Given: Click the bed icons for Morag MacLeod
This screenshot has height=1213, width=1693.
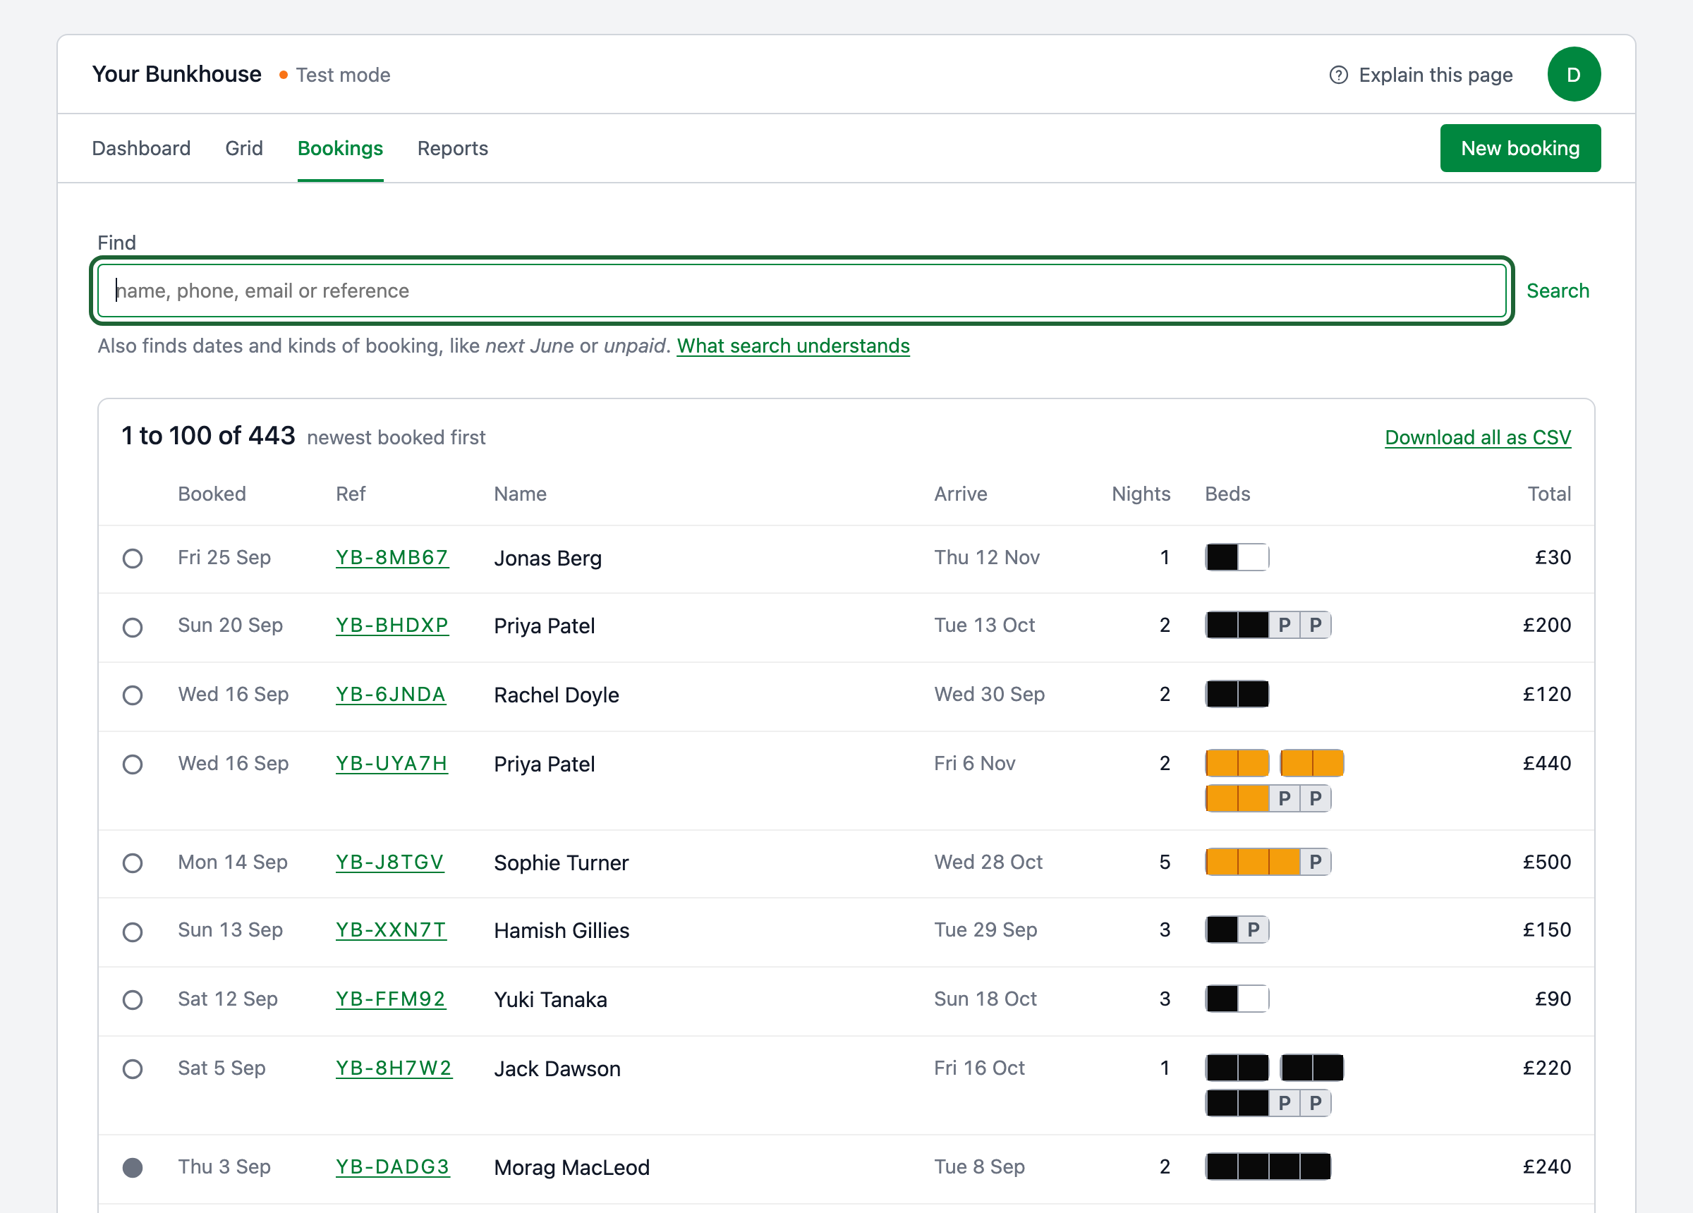Looking at the screenshot, I should click(1268, 1166).
